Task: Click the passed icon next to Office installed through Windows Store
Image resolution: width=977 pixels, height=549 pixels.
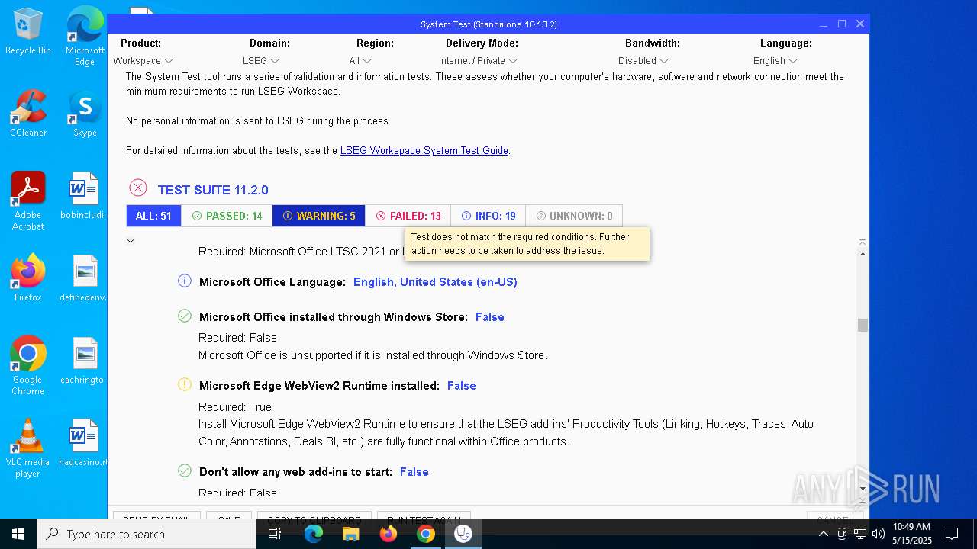Action: coord(185,316)
